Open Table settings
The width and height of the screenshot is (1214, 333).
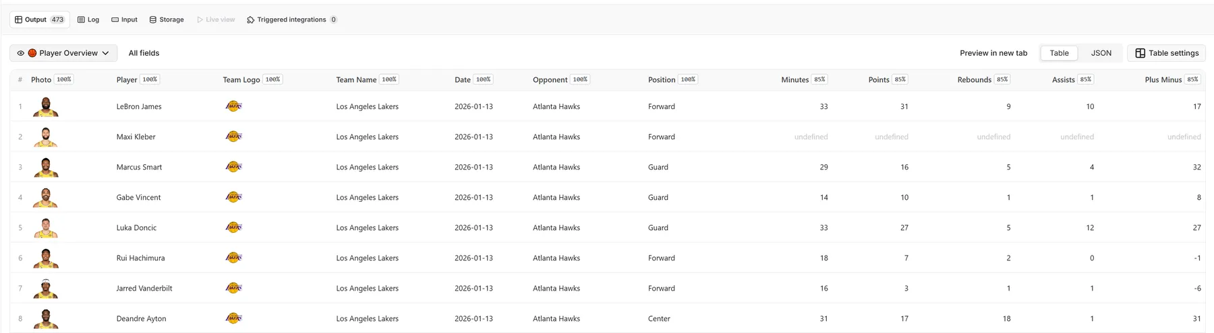1166,53
